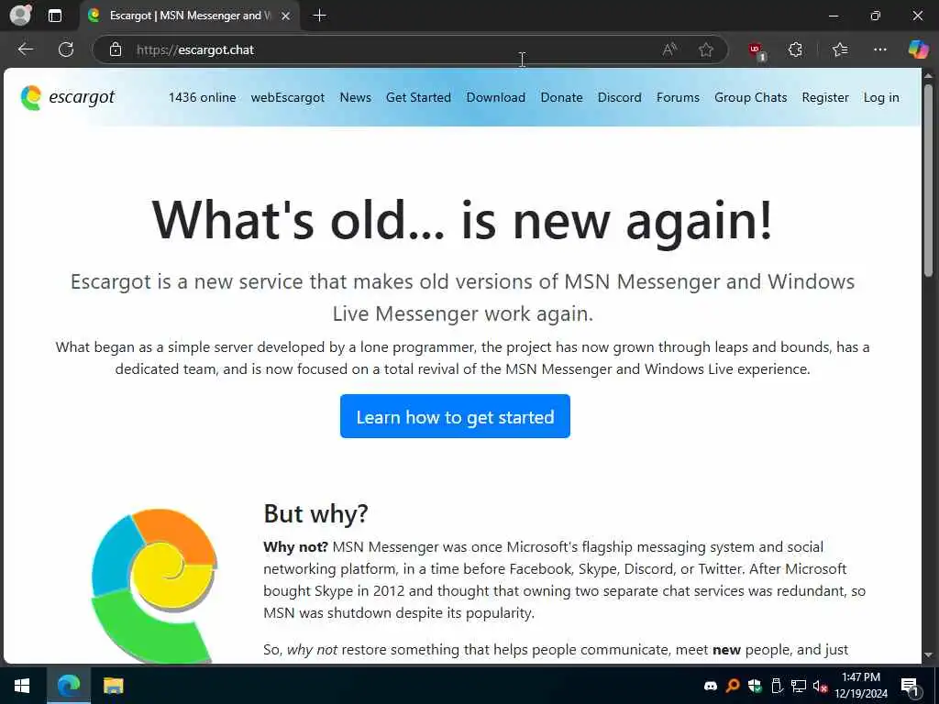Close the Escargot browser tab

tap(286, 16)
